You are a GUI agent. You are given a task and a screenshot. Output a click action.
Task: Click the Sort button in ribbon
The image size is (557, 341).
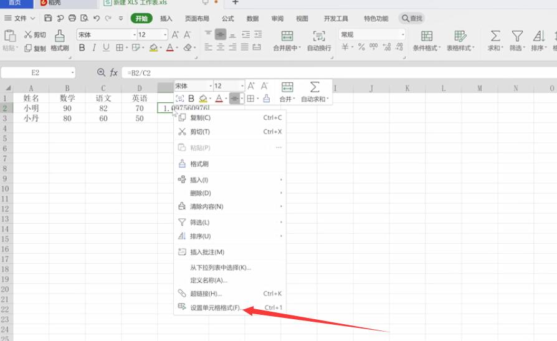pos(539,41)
